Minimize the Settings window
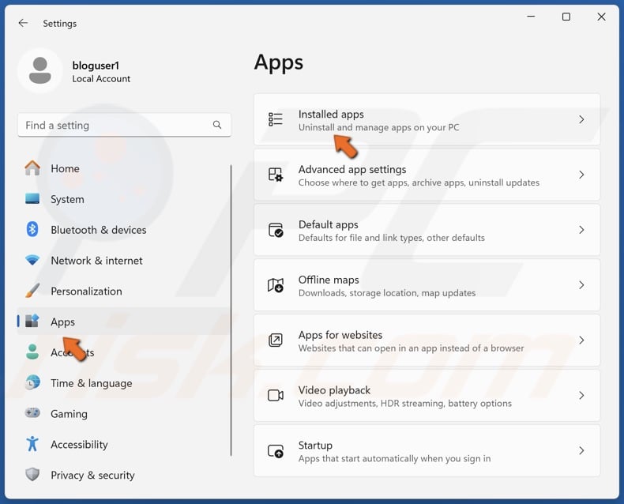 531,17
